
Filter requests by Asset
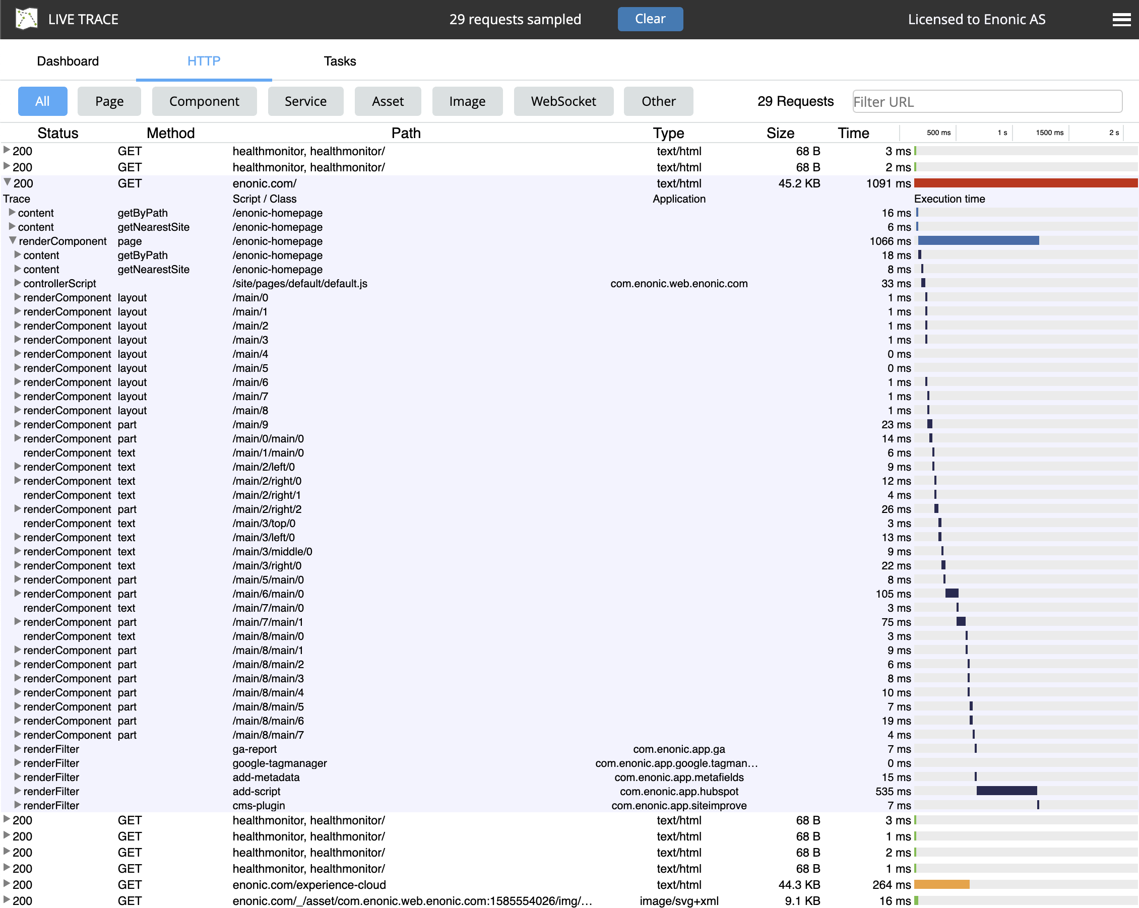pyautogui.click(x=388, y=101)
